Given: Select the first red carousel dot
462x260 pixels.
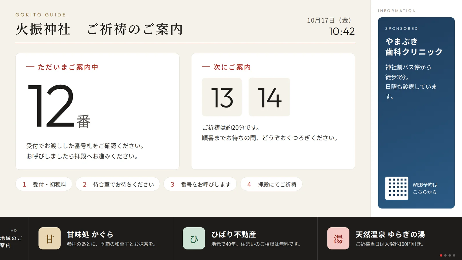Looking at the screenshot, I should point(441,255).
